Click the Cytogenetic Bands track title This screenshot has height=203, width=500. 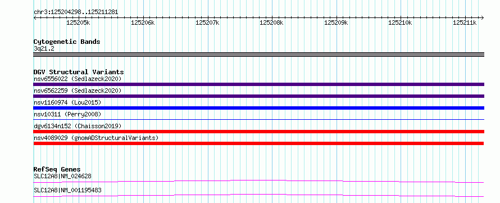[x=67, y=42]
